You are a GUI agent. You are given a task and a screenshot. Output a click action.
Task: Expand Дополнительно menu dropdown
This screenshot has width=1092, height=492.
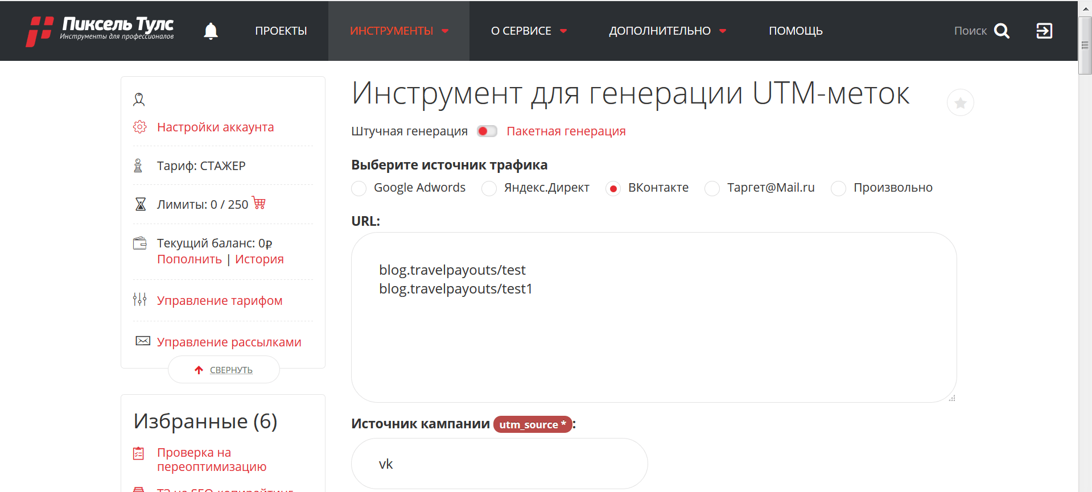[667, 31]
